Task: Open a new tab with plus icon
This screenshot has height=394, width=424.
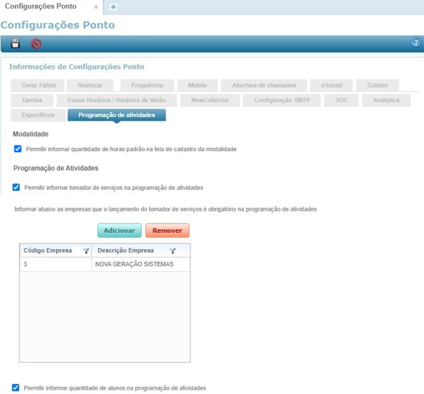Action: (113, 7)
